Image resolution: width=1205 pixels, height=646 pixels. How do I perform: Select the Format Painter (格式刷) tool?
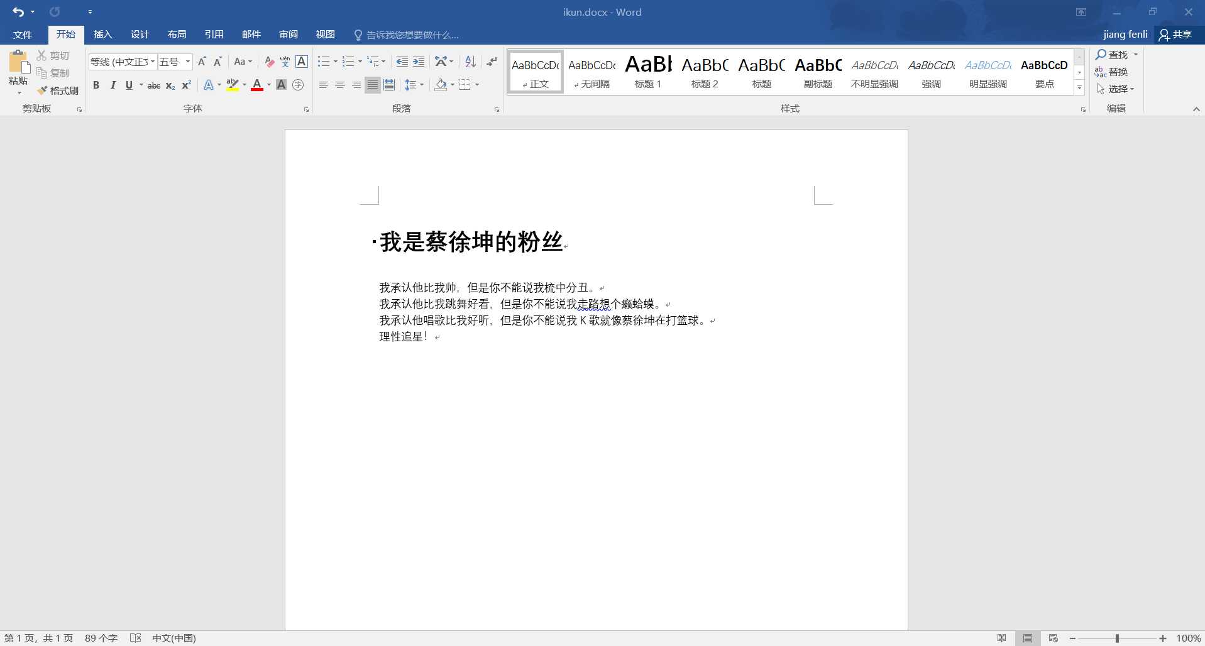click(58, 90)
